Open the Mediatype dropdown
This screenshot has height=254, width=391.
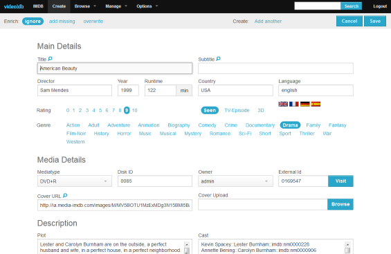[x=75, y=181]
